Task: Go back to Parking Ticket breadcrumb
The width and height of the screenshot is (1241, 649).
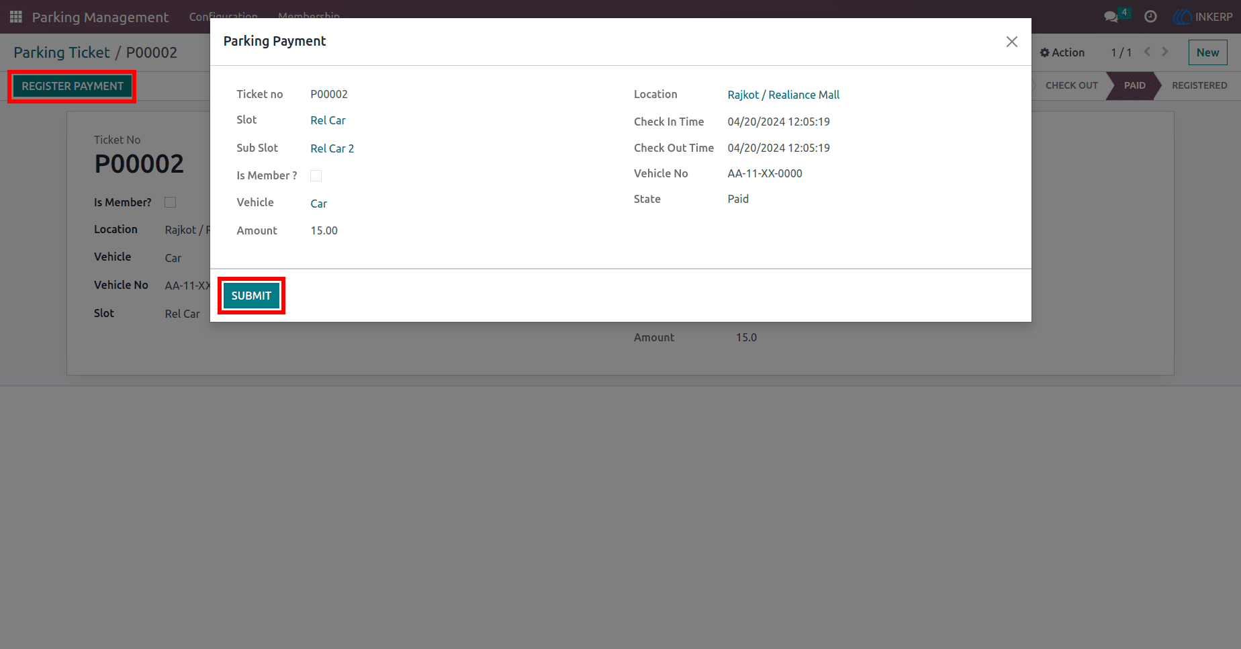Action: pyautogui.click(x=62, y=52)
